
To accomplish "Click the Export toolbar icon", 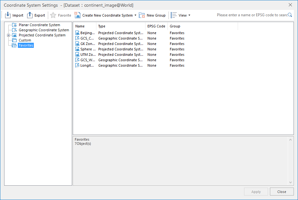I will [x=30, y=15].
